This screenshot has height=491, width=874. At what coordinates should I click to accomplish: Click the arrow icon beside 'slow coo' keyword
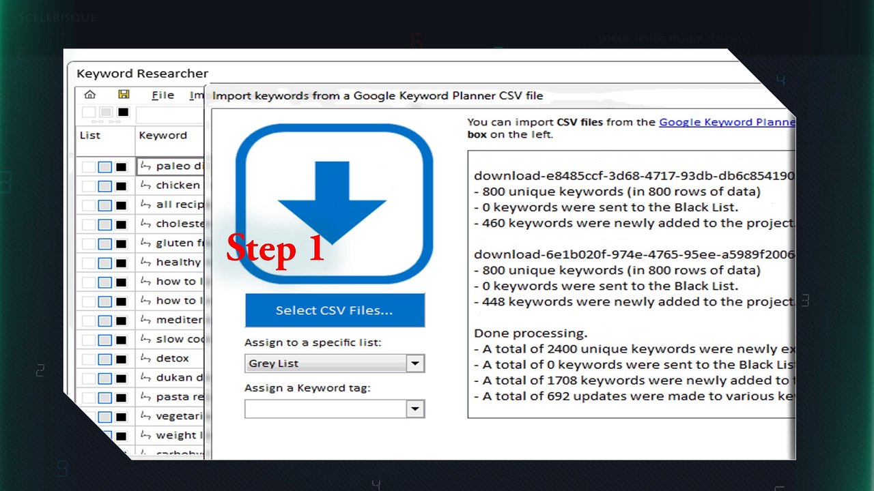tap(145, 339)
